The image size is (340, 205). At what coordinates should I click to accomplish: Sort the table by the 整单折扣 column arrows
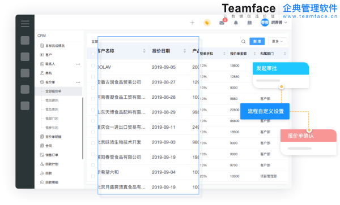tap(224, 54)
